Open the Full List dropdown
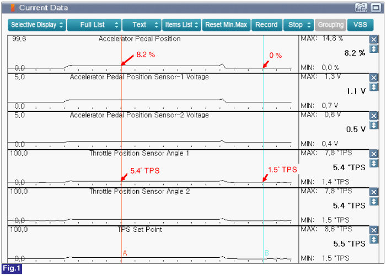This screenshot has height=276, width=386. click(x=94, y=25)
